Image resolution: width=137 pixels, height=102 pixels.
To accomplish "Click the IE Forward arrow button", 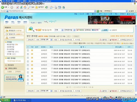I will point(12,7).
